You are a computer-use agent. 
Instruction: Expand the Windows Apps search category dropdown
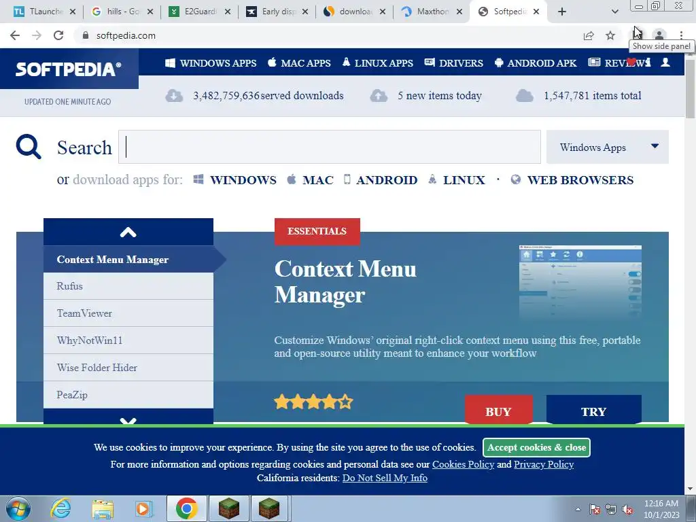click(x=607, y=147)
